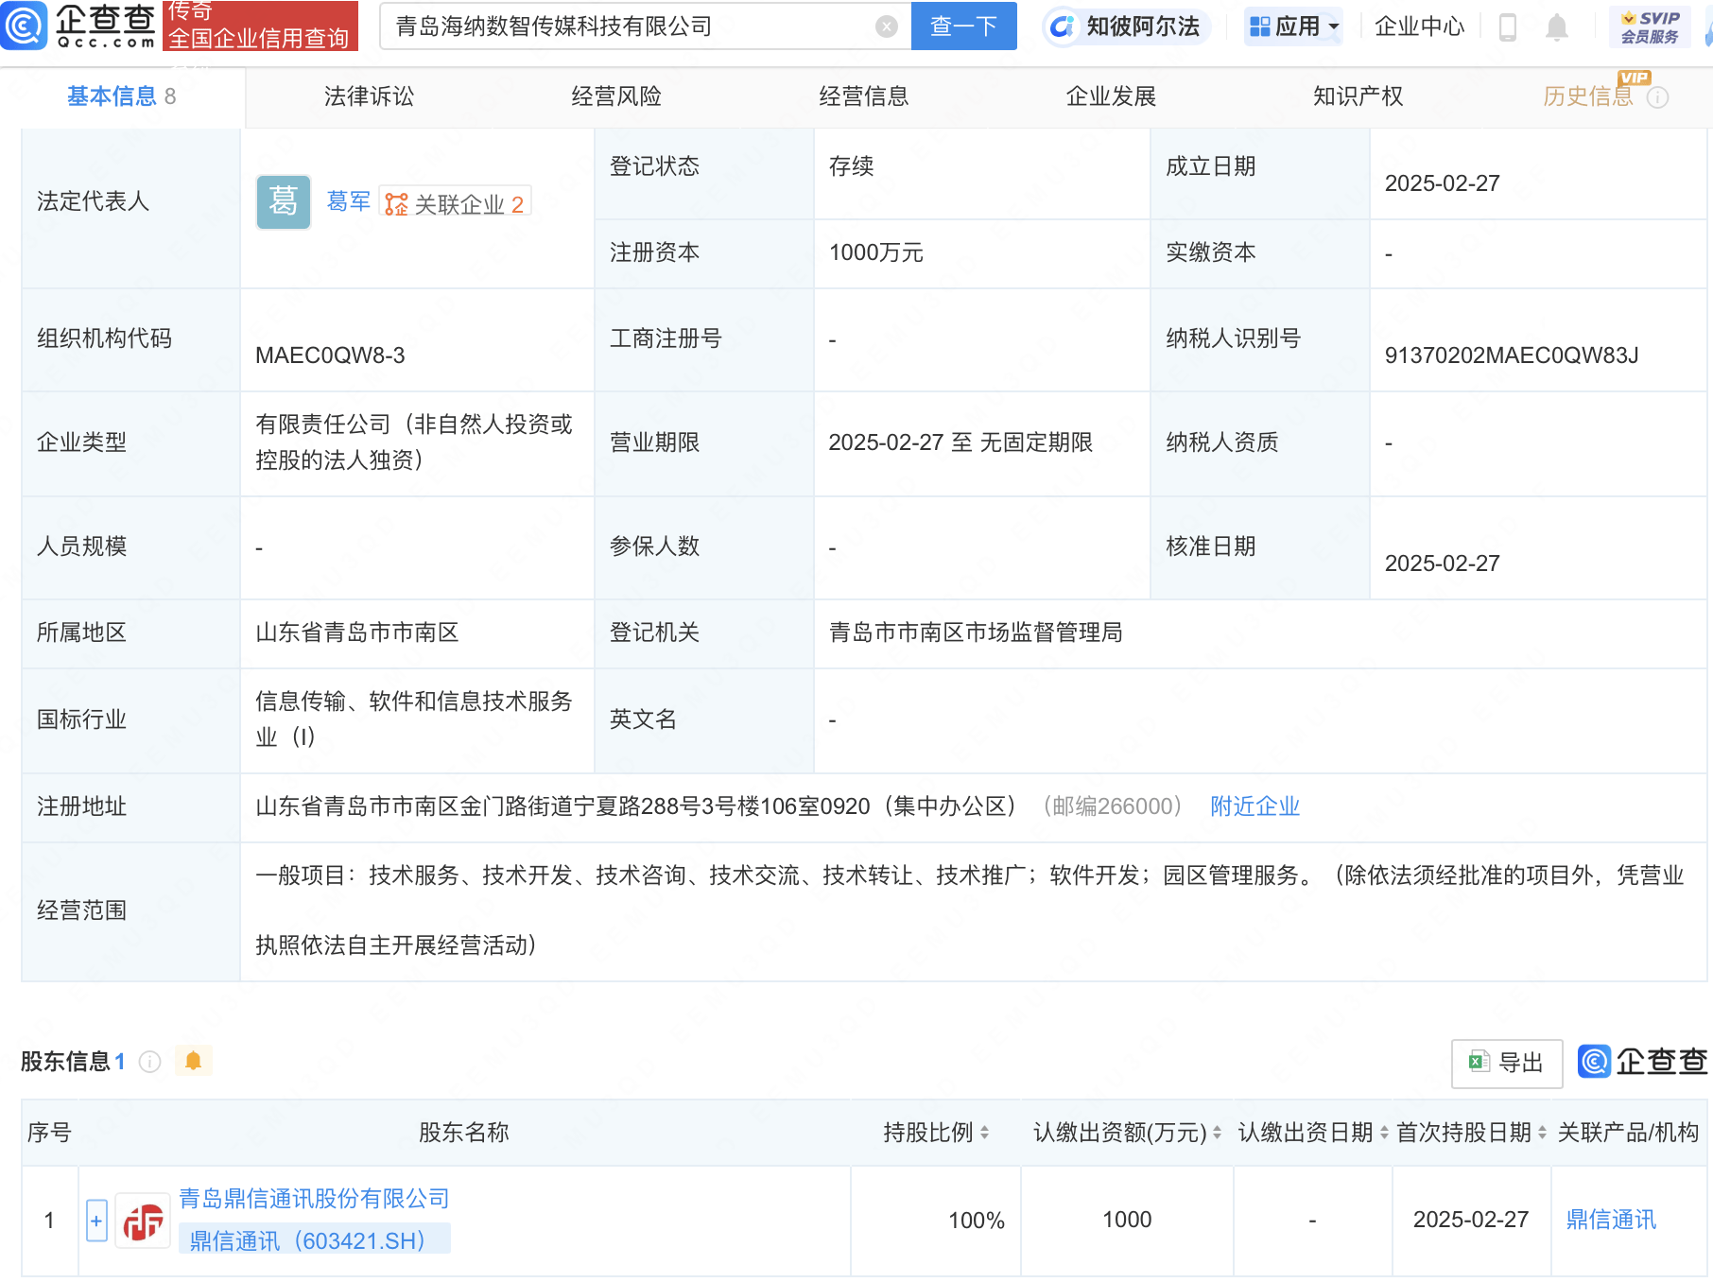Click 关联企业 2 tag
Image resolution: width=1713 pixels, height=1282 pixels.
(x=456, y=203)
